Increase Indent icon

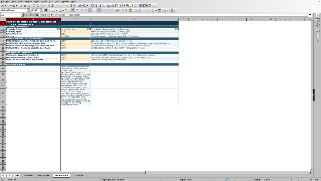(x=145, y=10)
